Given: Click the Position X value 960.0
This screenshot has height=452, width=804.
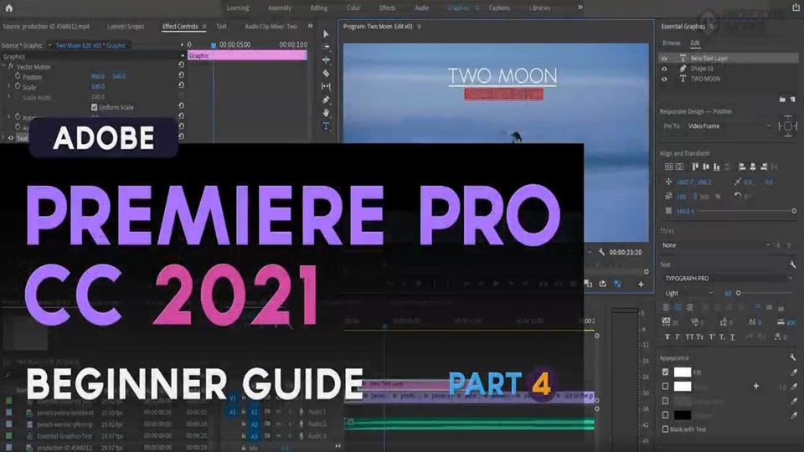Looking at the screenshot, I should (x=97, y=76).
